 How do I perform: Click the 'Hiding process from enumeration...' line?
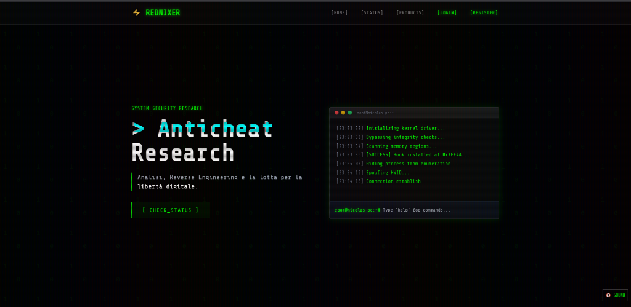(x=397, y=164)
